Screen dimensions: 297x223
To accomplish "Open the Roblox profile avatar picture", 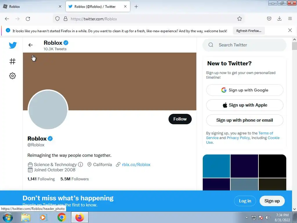I will pyautogui.click(x=48, y=109).
